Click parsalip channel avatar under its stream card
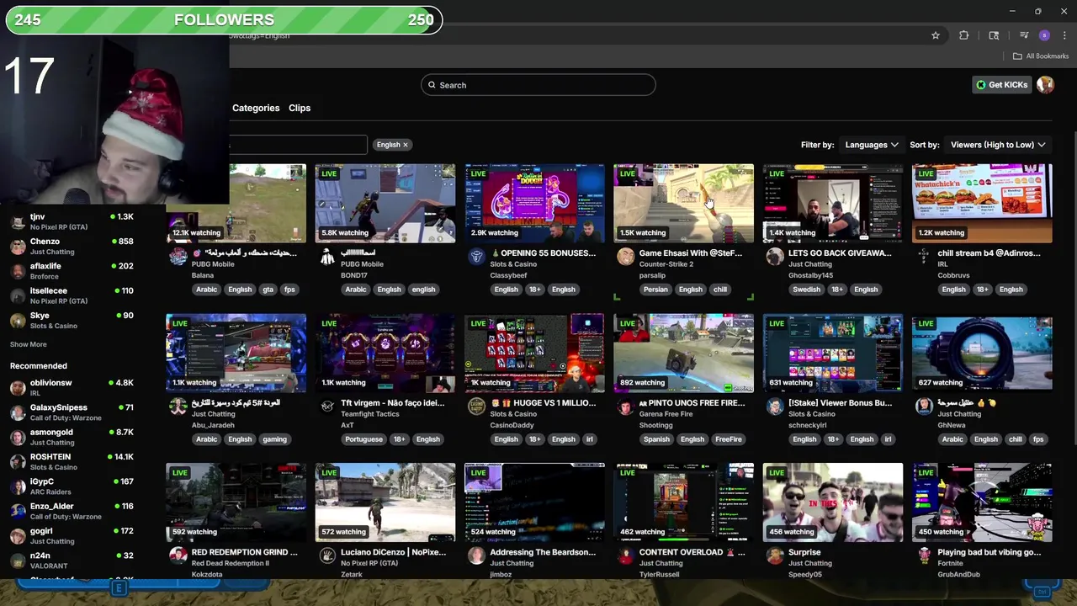The width and height of the screenshot is (1077, 606). (625, 257)
